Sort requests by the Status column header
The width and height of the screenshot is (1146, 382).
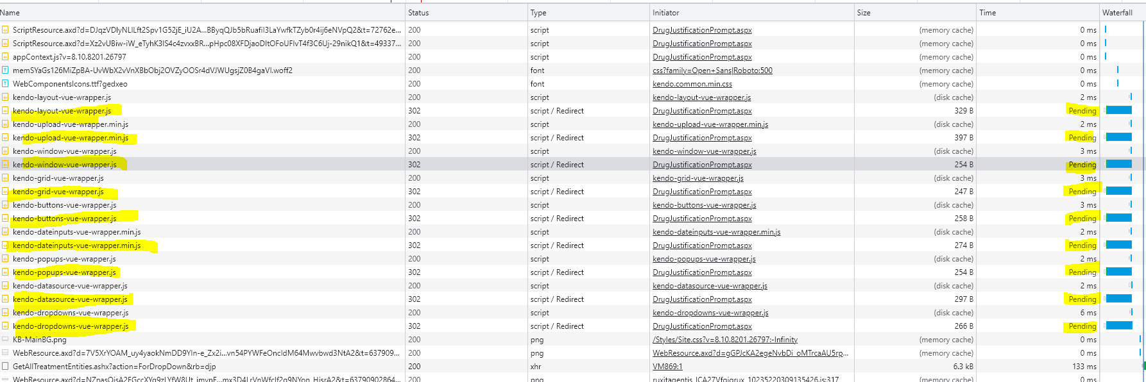pyautogui.click(x=418, y=13)
